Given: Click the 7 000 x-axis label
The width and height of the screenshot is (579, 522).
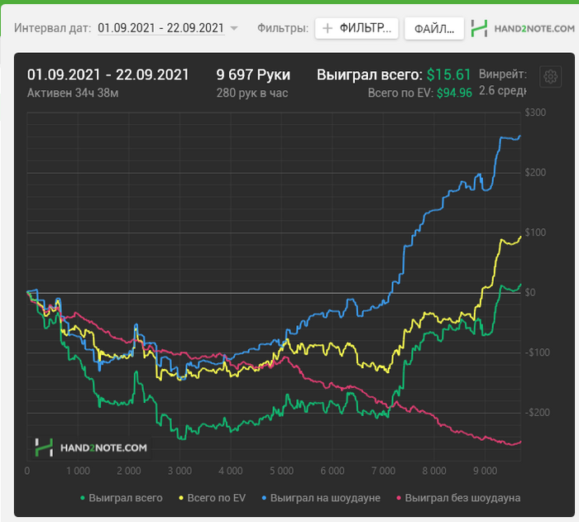Looking at the screenshot, I should 383,471.
